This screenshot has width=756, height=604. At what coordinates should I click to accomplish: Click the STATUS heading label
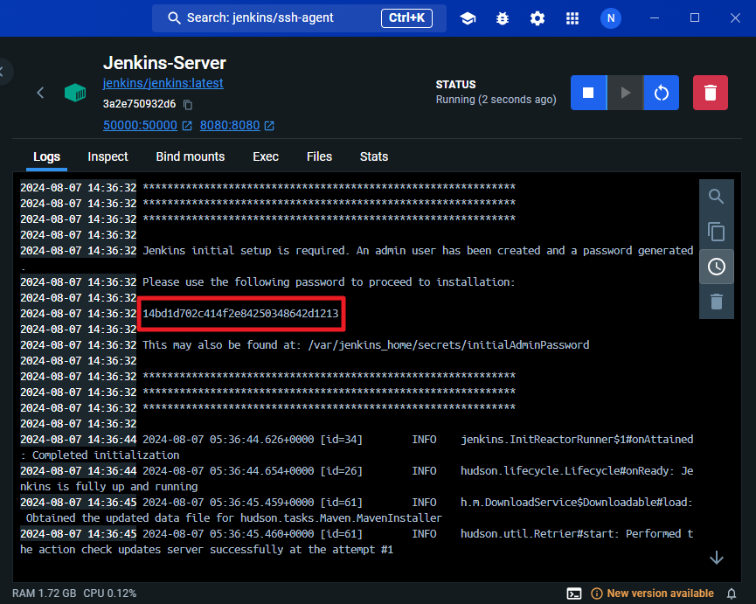[x=455, y=85]
